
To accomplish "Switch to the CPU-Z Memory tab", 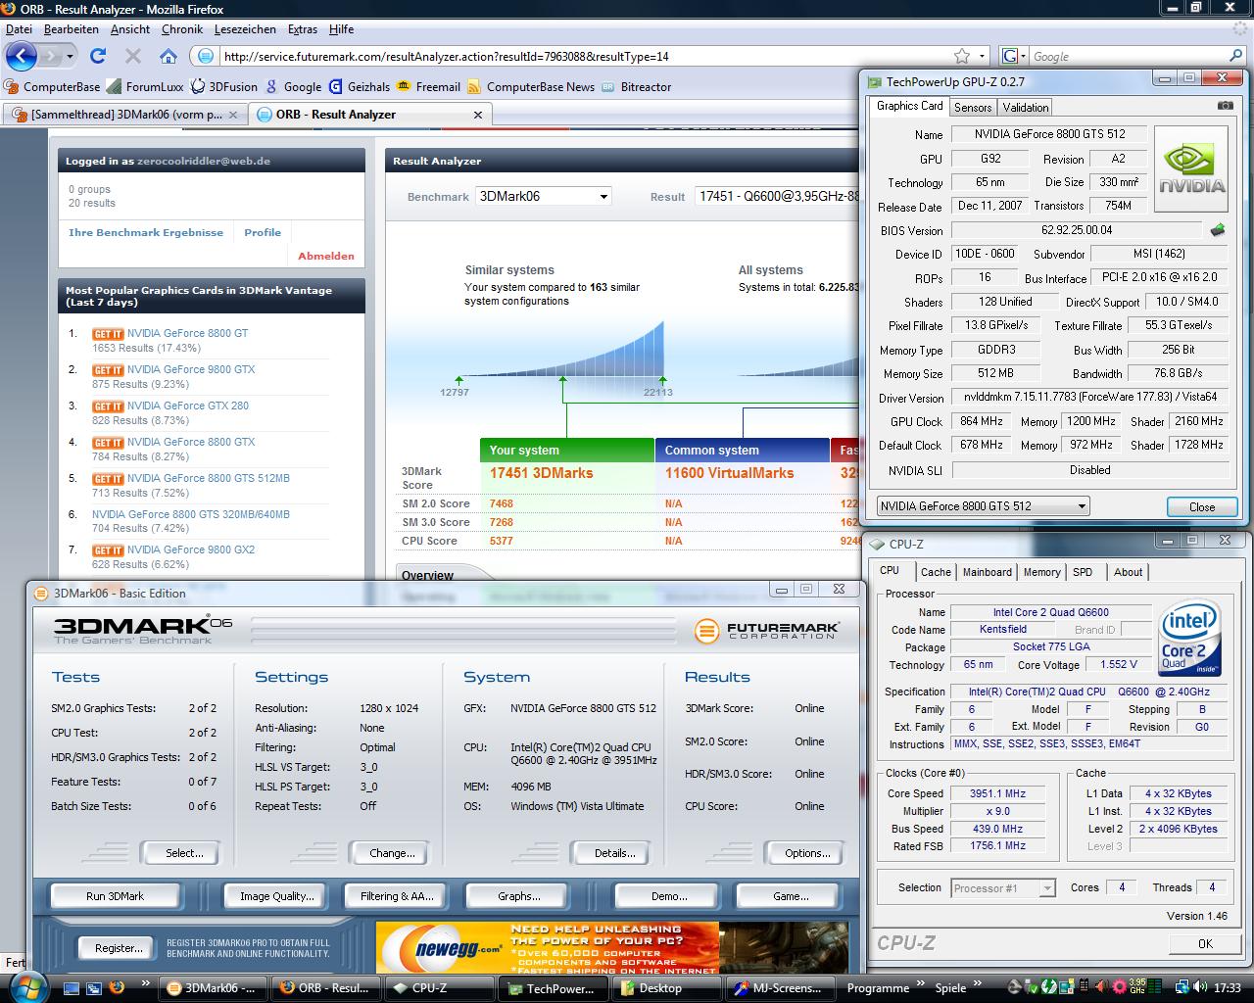I will pos(1042,572).
